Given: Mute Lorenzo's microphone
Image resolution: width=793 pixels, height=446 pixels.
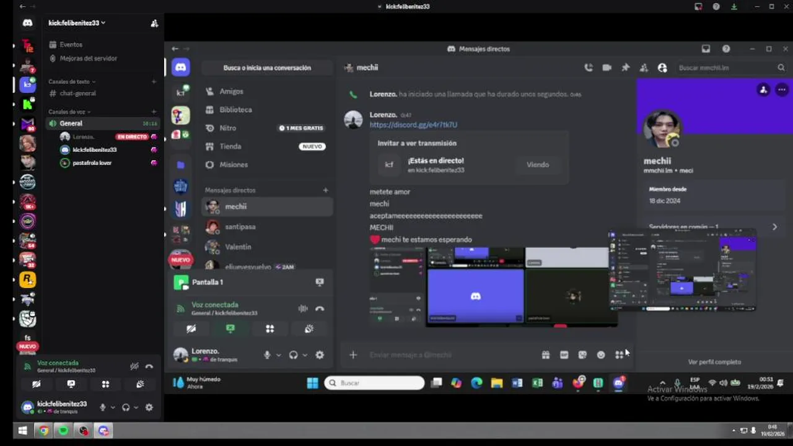Looking at the screenshot, I should [x=267, y=355].
